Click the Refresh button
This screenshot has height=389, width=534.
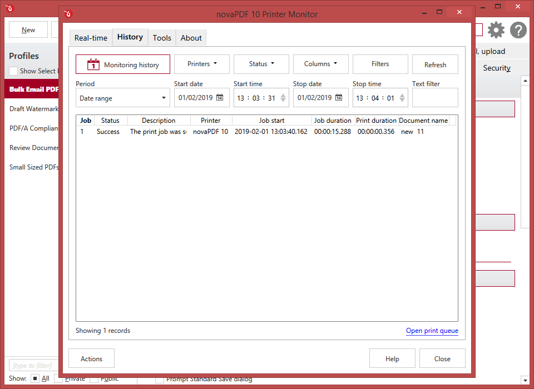click(x=435, y=64)
